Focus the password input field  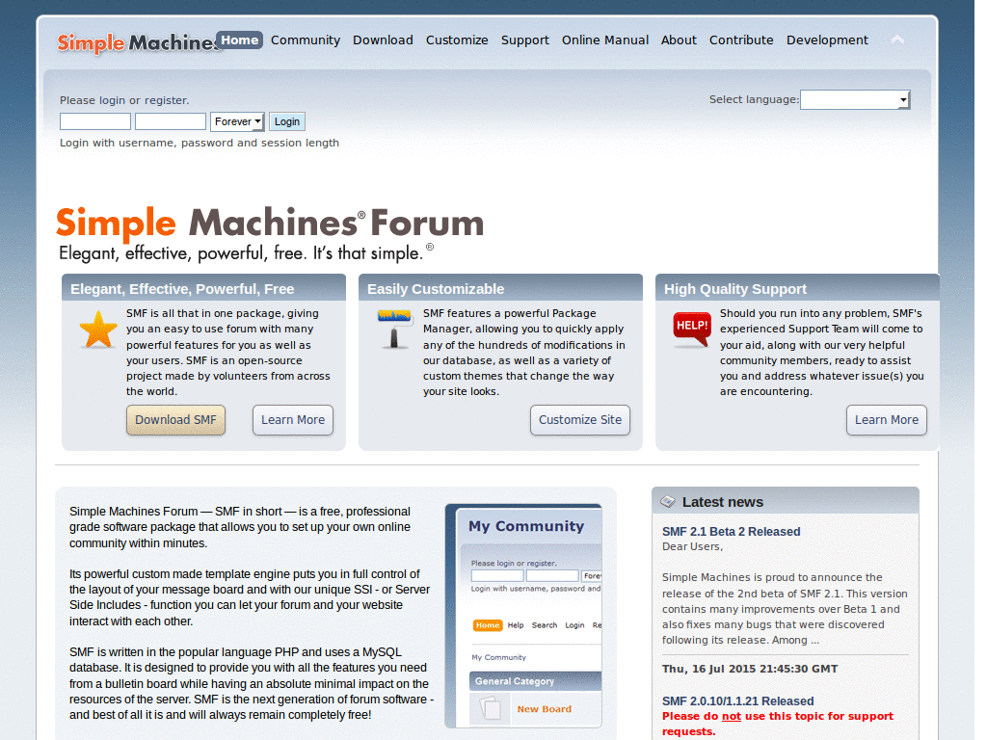171,121
